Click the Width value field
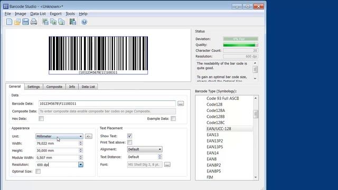The image size is (338, 190). tap(57, 143)
